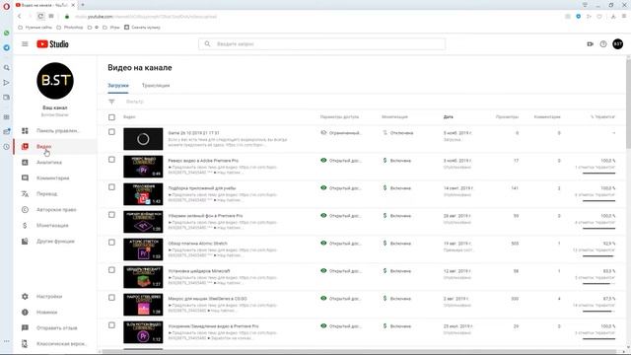Open visibility setting of Atomic Stretch row
Image resolution: width=631 pixels, height=355 pixels.
click(341, 244)
